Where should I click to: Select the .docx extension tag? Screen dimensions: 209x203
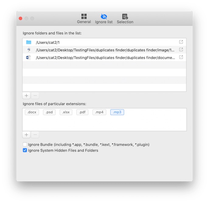(32, 112)
